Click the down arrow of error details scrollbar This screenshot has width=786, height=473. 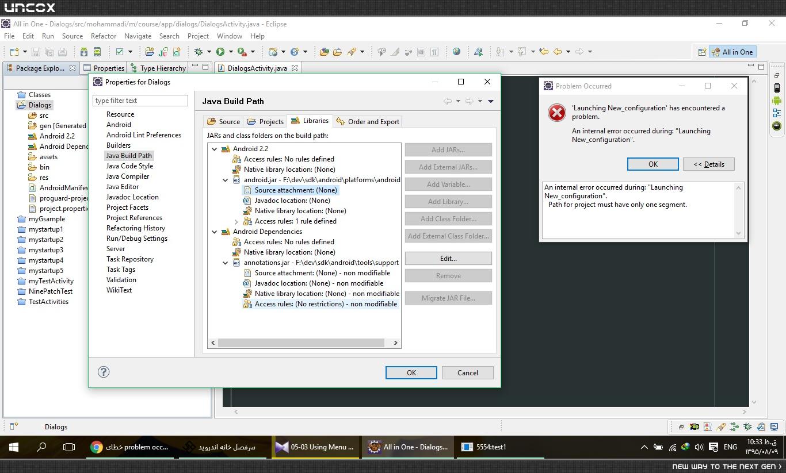(x=739, y=233)
